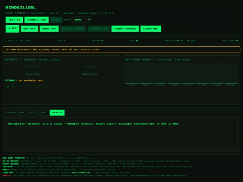243x182 pixels.
Task: Click the H-ALPH power band bar
Action: pos(174,73)
